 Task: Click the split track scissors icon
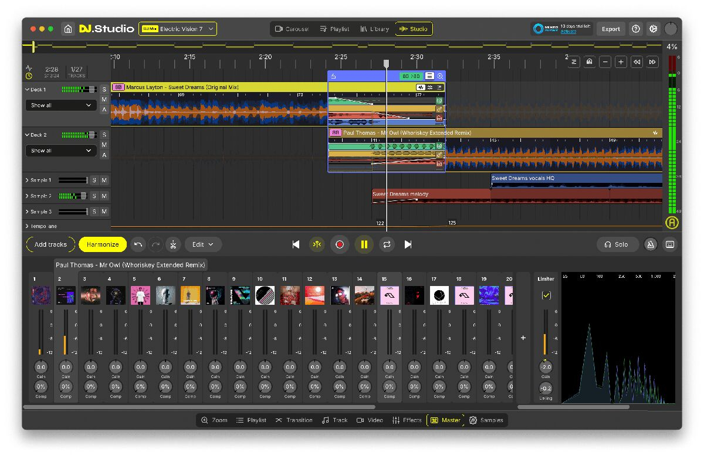pos(172,244)
